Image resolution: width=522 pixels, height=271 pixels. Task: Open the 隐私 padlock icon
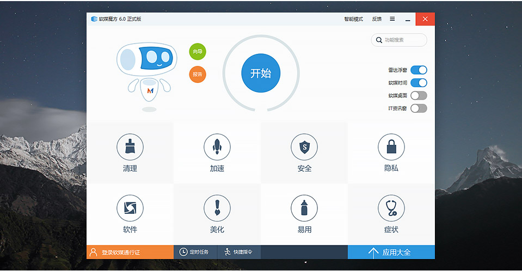[391, 147]
